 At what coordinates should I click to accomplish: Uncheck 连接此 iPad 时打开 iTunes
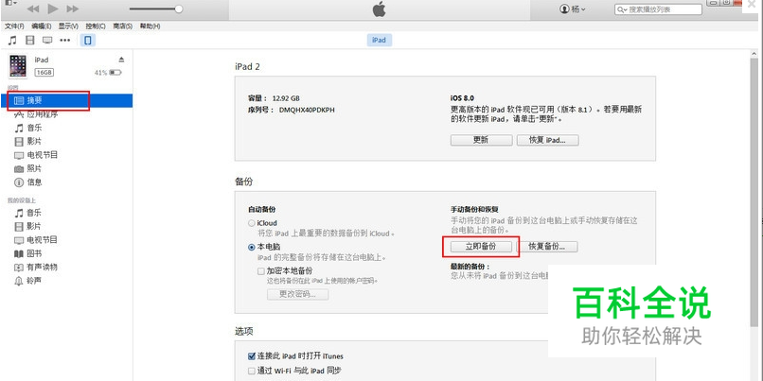click(x=252, y=356)
